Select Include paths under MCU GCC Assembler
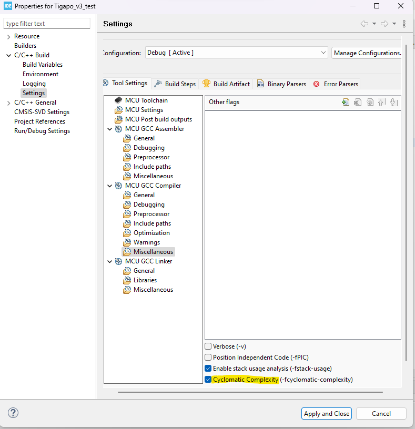The height and width of the screenshot is (429, 415). pos(152,167)
